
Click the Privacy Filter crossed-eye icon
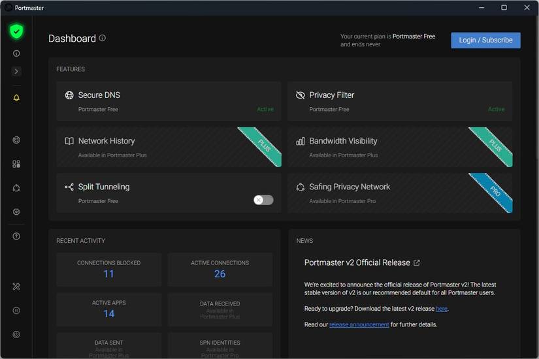(x=300, y=95)
